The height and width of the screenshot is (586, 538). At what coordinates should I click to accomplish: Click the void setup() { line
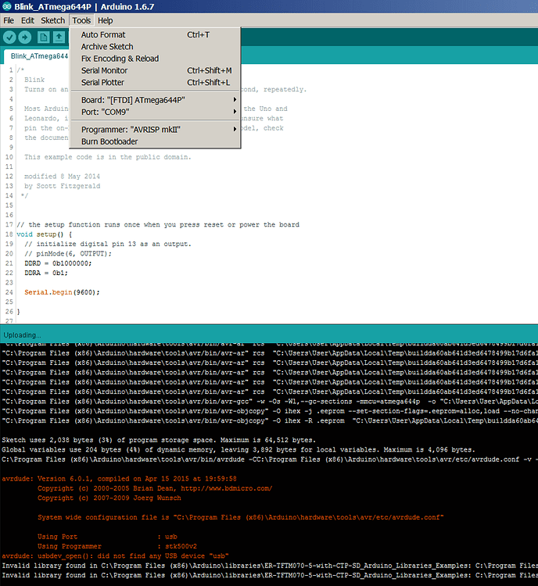coord(44,234)
